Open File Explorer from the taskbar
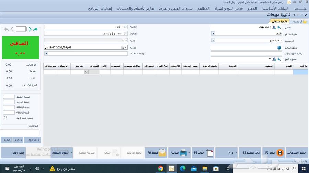This screenshot has width=309, height=173. (x=205, y=169)
